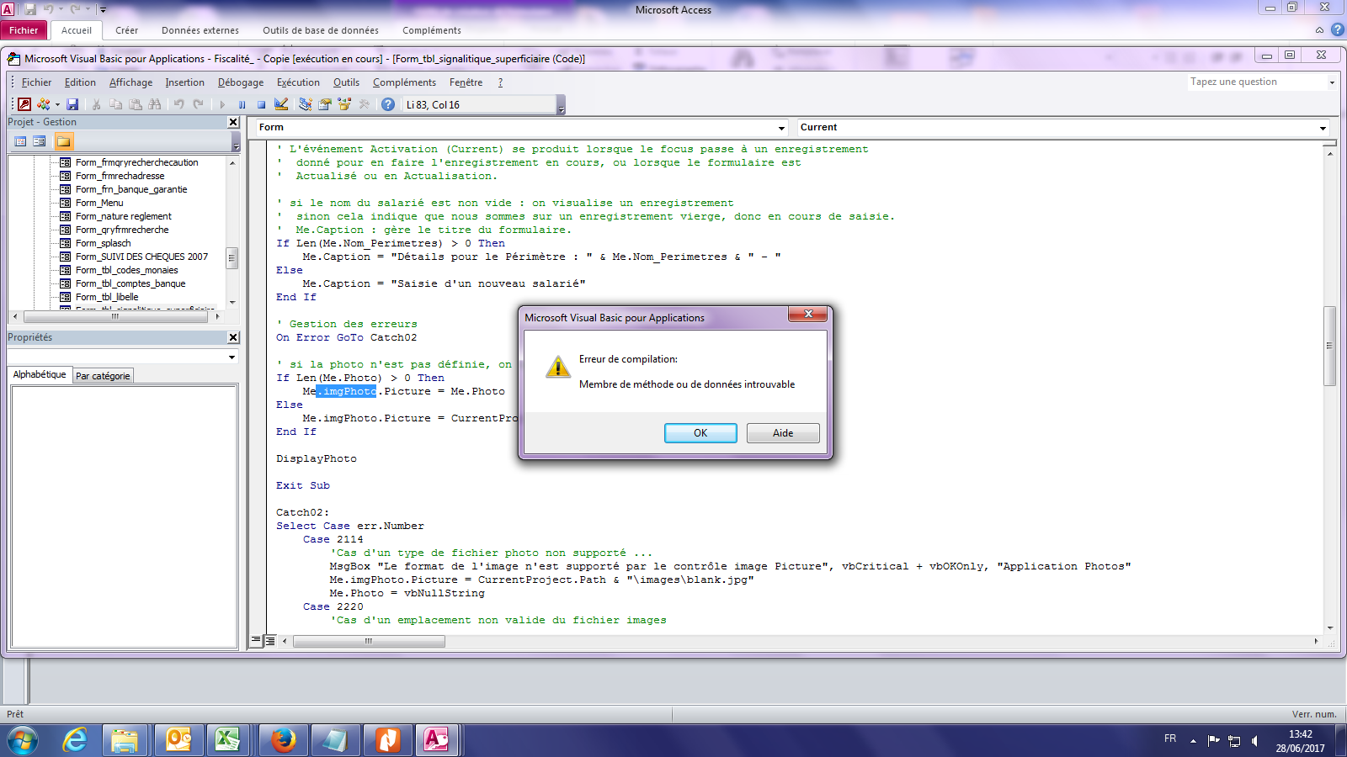Stop execution with the Reset square icon
This screenshot has height=757, width=1347.
pos(261,104)
